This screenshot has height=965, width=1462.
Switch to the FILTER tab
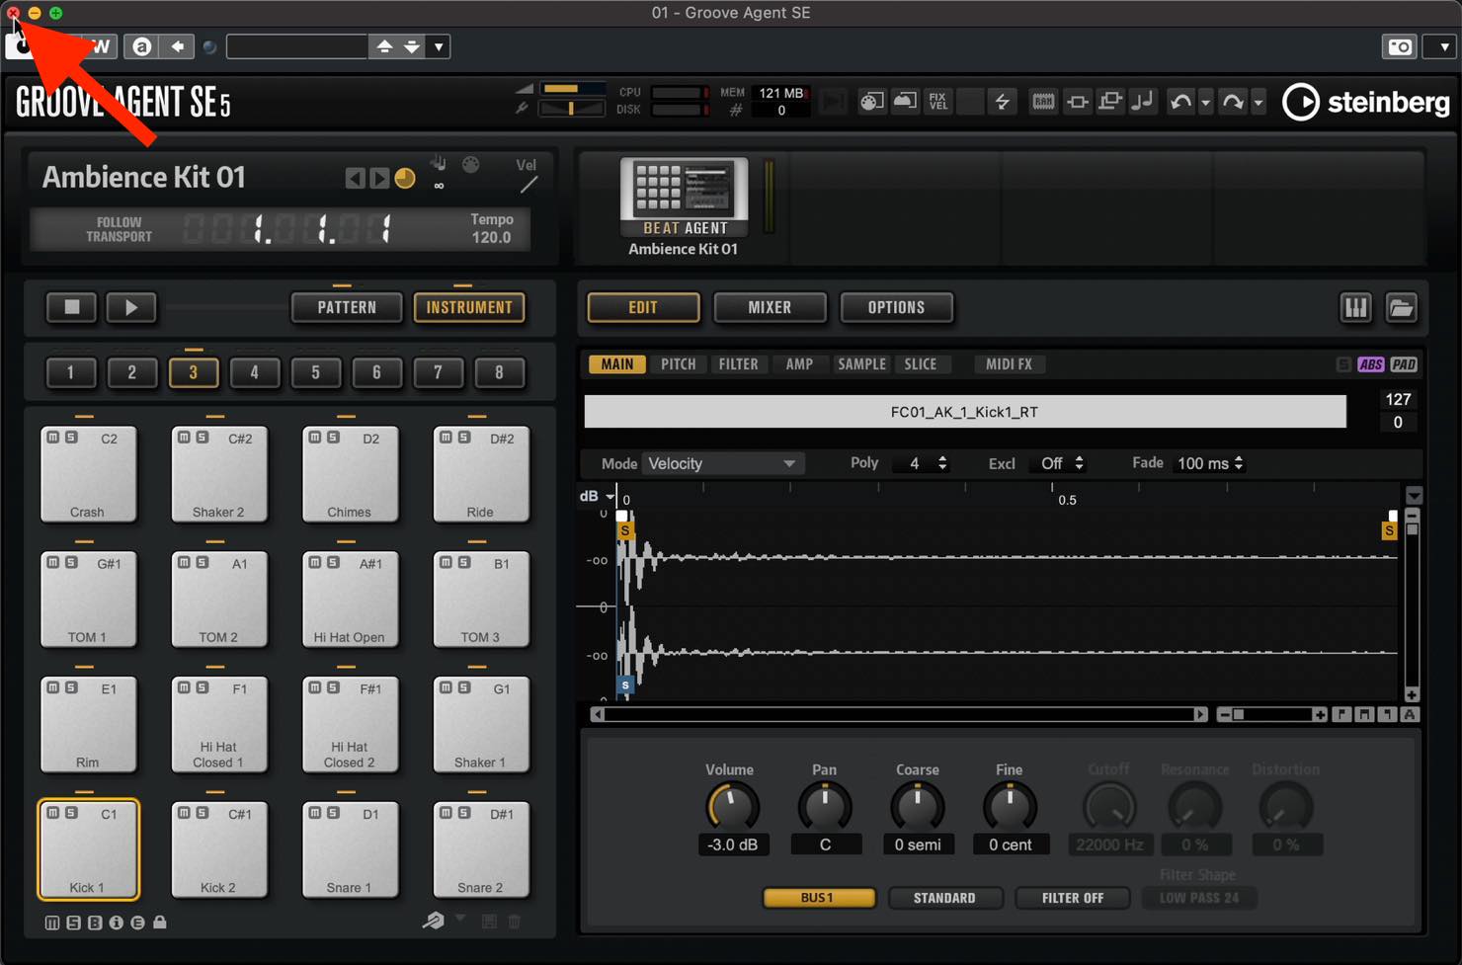point(738,364)
